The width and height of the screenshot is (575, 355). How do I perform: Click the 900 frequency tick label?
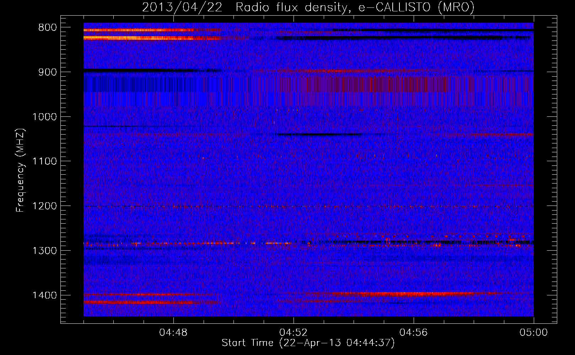pyautogui.click(x=47, y=72)
